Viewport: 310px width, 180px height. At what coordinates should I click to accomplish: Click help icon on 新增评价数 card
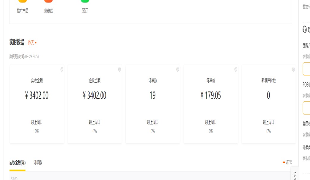(x=293, y=69)
